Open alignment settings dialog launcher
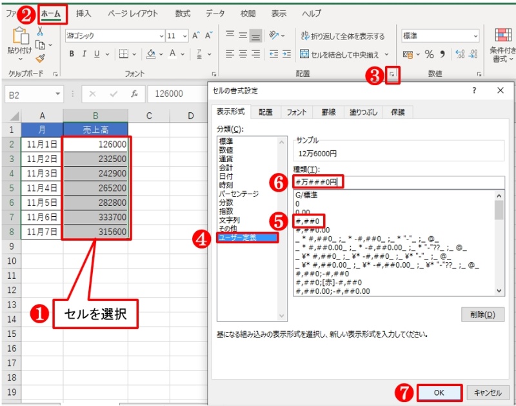The image size is (516, 406). pos(392,76)
